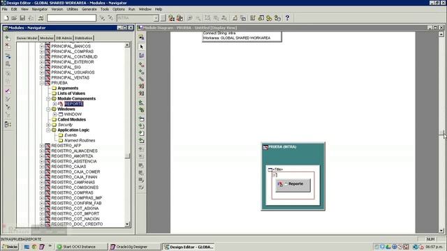The width and height of the screenshot is (447, 251).
Task: Click the zoom out magnifier toolbar icon
Action: (x=198, y=18)
